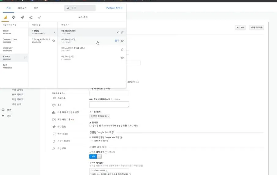
Task: Click the 자산 공유 person-add icon
Action: tap(54, 148)
